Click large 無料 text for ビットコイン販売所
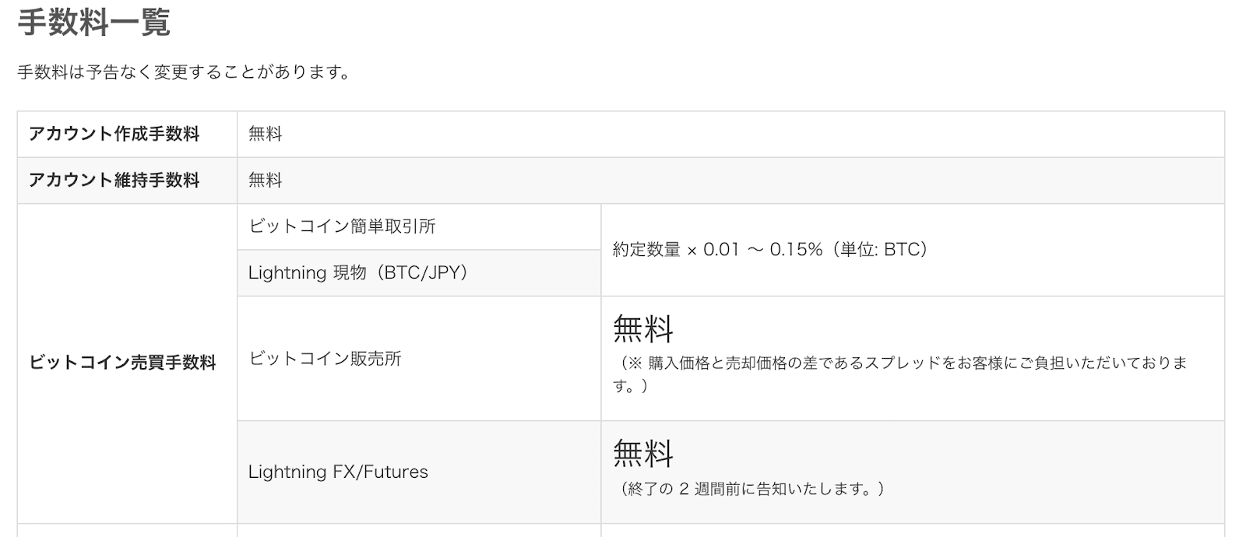This screenshot has height=537, width=1246. click(643, 328)
